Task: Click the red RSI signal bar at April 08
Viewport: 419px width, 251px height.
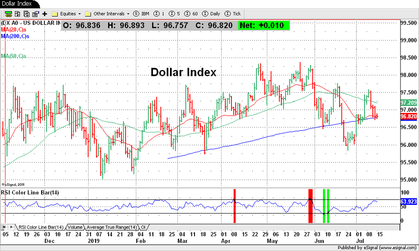Action: [x=234, y=206]
